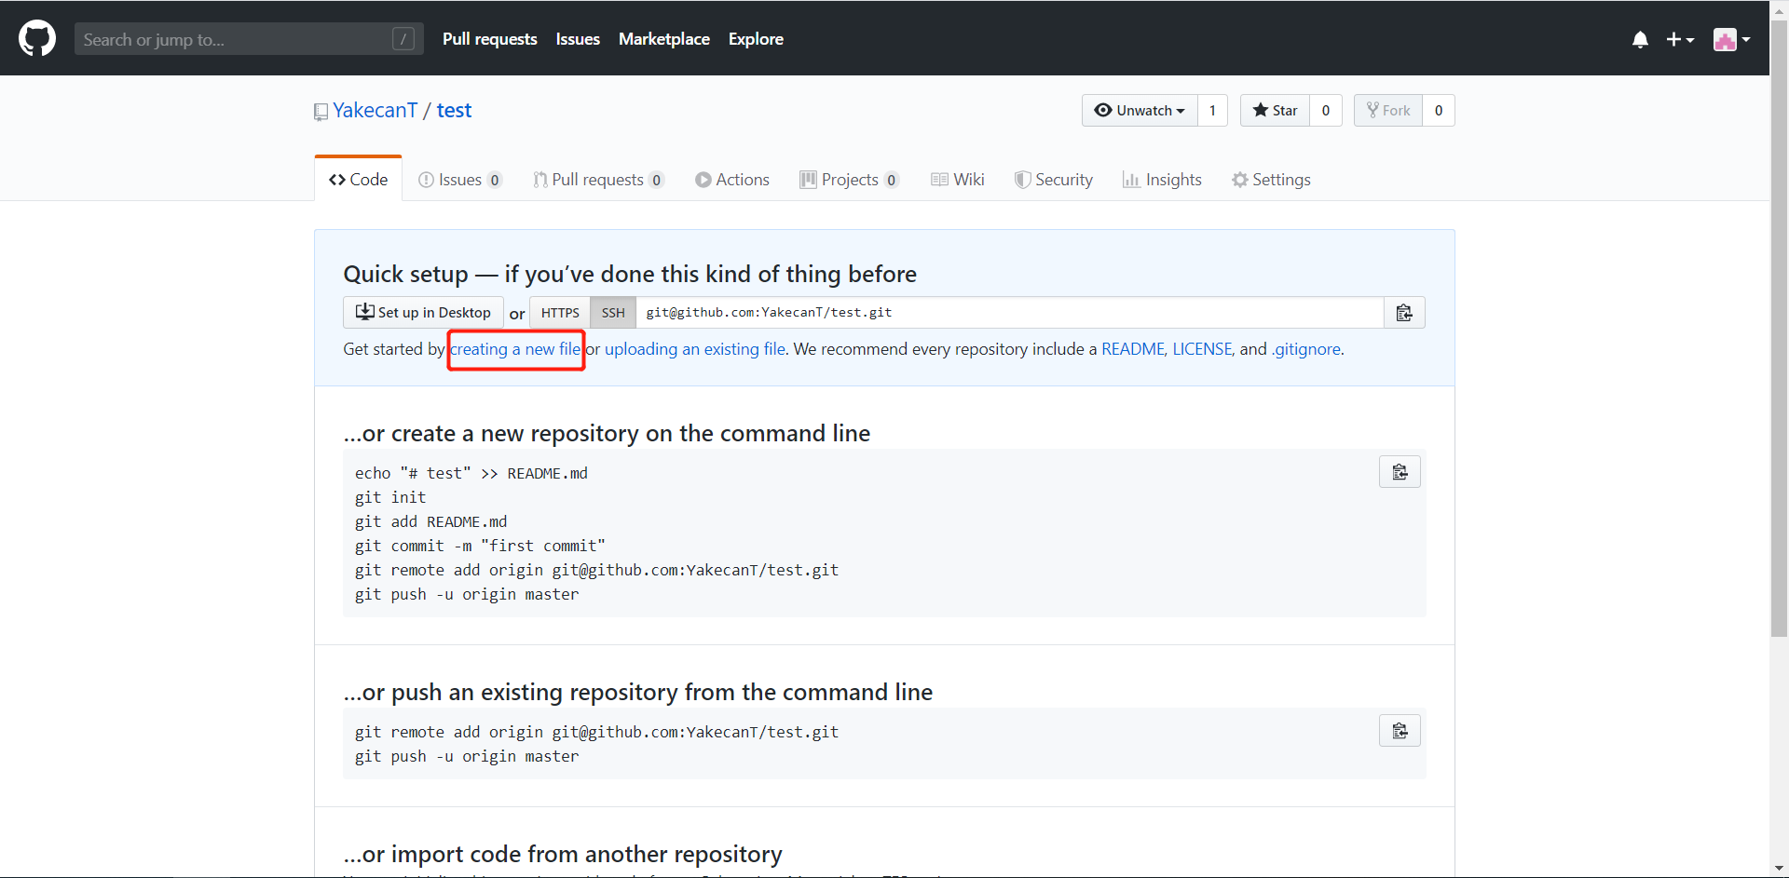Open the Actions tab
This screenshot has height=878, width=1789.
click(x=732, y=180)
